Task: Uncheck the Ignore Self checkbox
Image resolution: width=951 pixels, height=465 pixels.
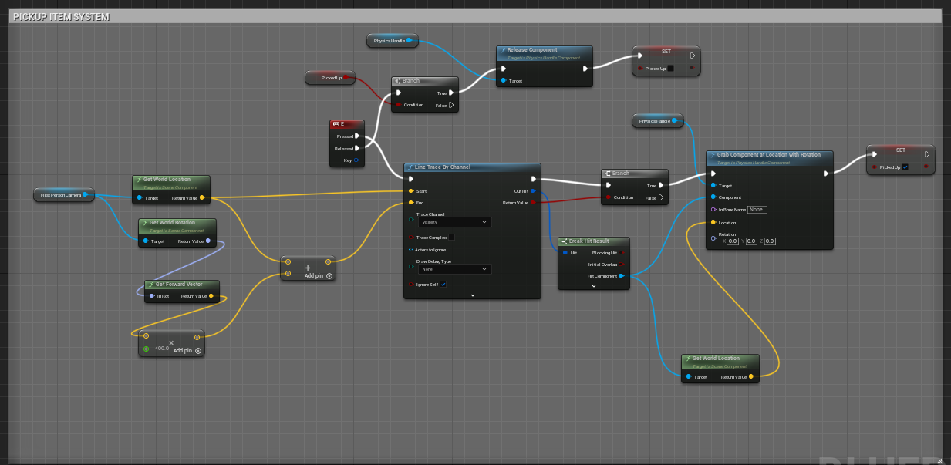Action: (x=443, y=285)
